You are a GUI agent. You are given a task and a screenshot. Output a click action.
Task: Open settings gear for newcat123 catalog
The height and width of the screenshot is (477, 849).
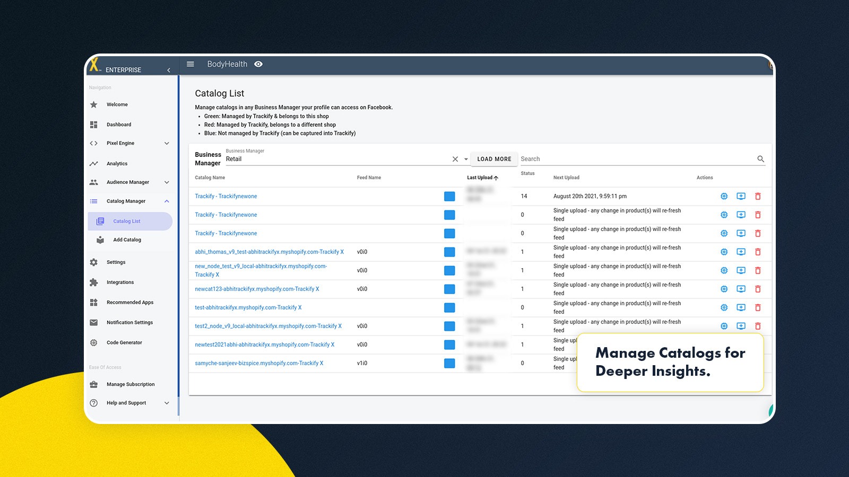pos(724,289)
